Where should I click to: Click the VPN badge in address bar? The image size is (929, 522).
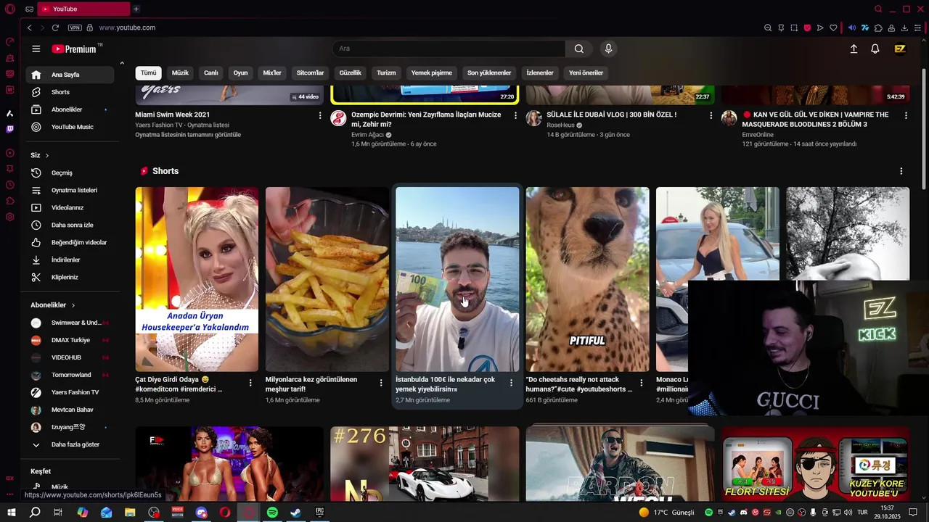click(x=75, y=28)
